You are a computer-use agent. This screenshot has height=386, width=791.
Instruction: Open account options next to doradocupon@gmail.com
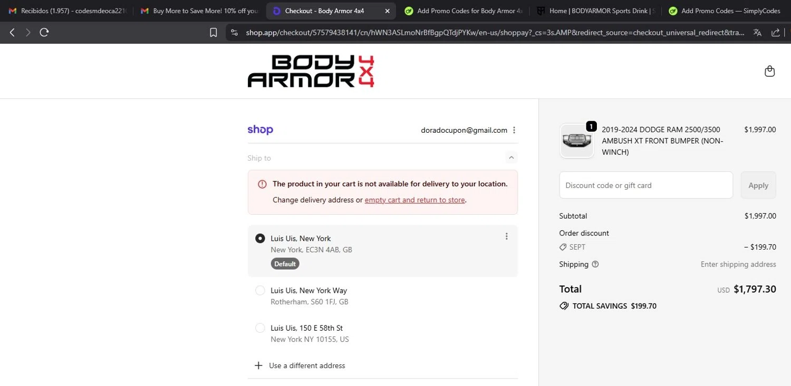click(514, 130)
